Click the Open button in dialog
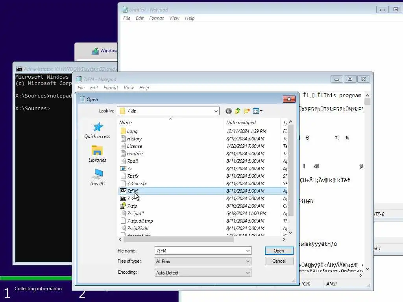The width and height of the screenshot is (403, 302). [x=279, y=250]
